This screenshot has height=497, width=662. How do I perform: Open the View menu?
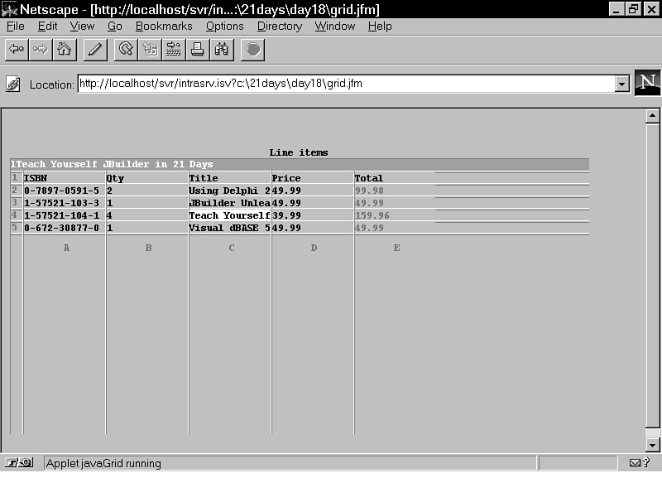click(82, 27)
